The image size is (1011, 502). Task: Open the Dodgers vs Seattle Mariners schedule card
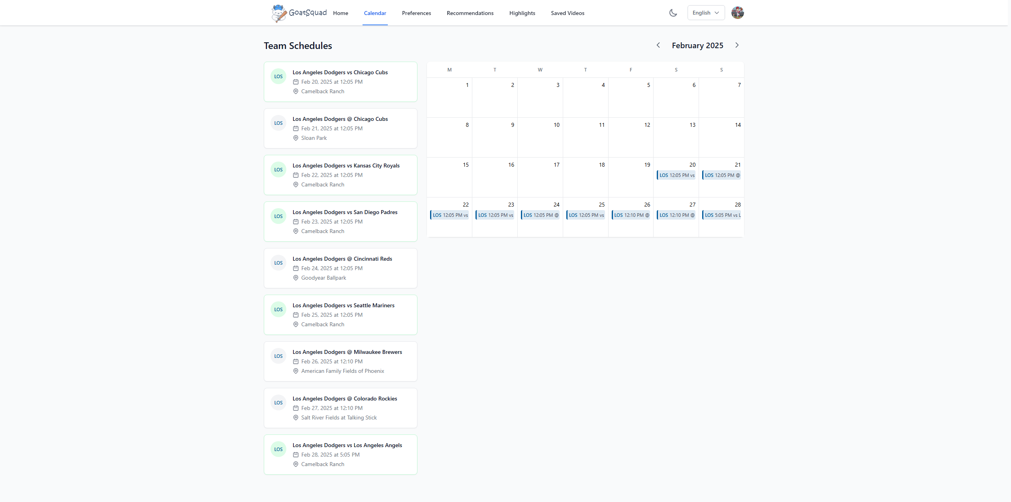(x=340, y=315)
